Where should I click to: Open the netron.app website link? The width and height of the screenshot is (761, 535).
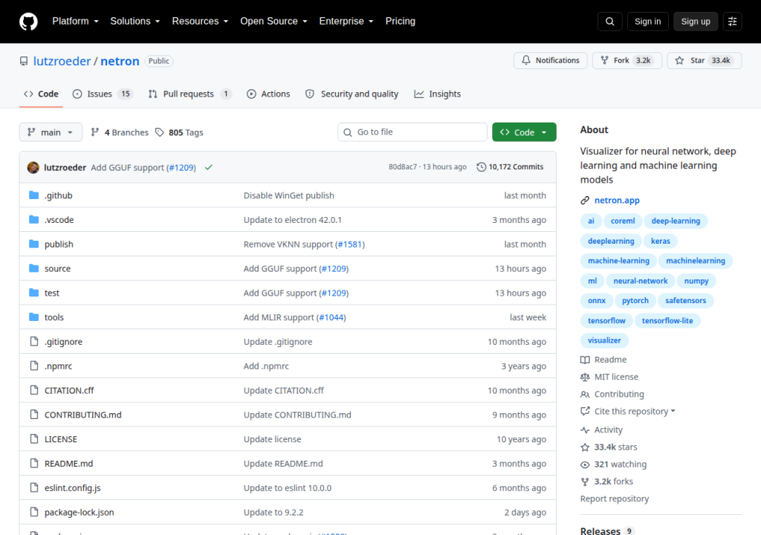click(617, 201)
